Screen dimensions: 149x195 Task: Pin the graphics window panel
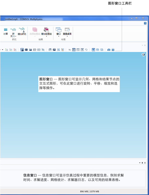click(145, 45)
